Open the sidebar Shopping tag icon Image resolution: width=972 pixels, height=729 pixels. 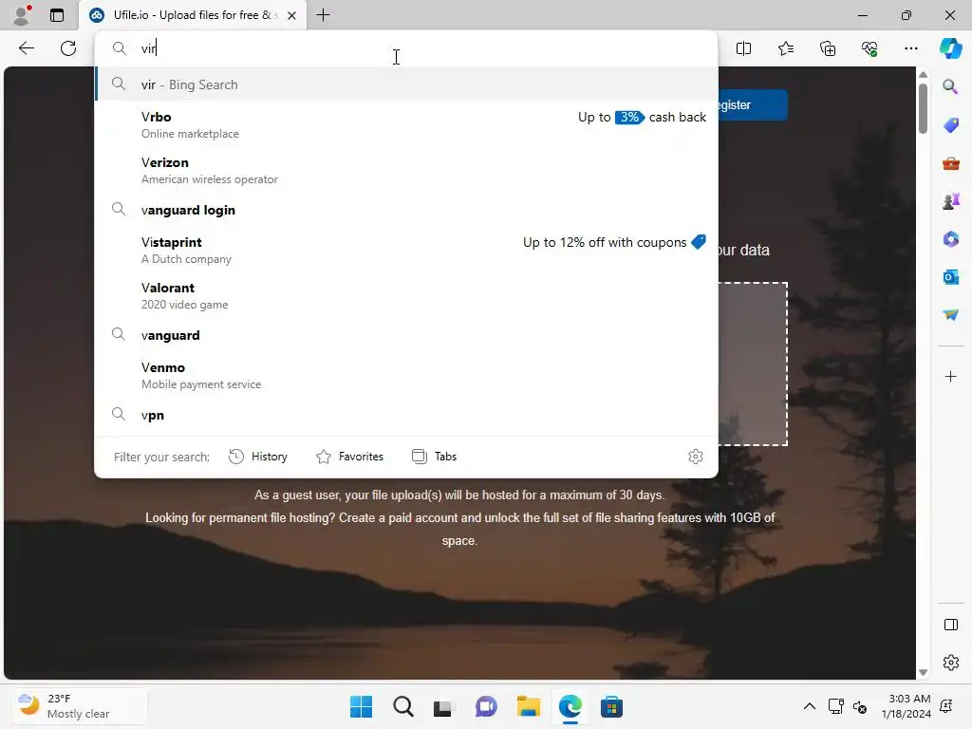click(950, 124)
